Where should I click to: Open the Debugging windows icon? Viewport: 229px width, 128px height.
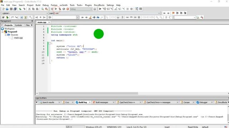[137, 9]
